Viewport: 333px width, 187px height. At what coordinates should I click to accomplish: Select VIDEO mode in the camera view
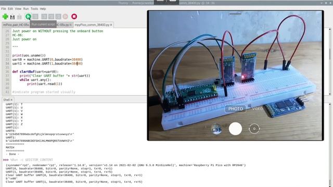pos(258,109)
